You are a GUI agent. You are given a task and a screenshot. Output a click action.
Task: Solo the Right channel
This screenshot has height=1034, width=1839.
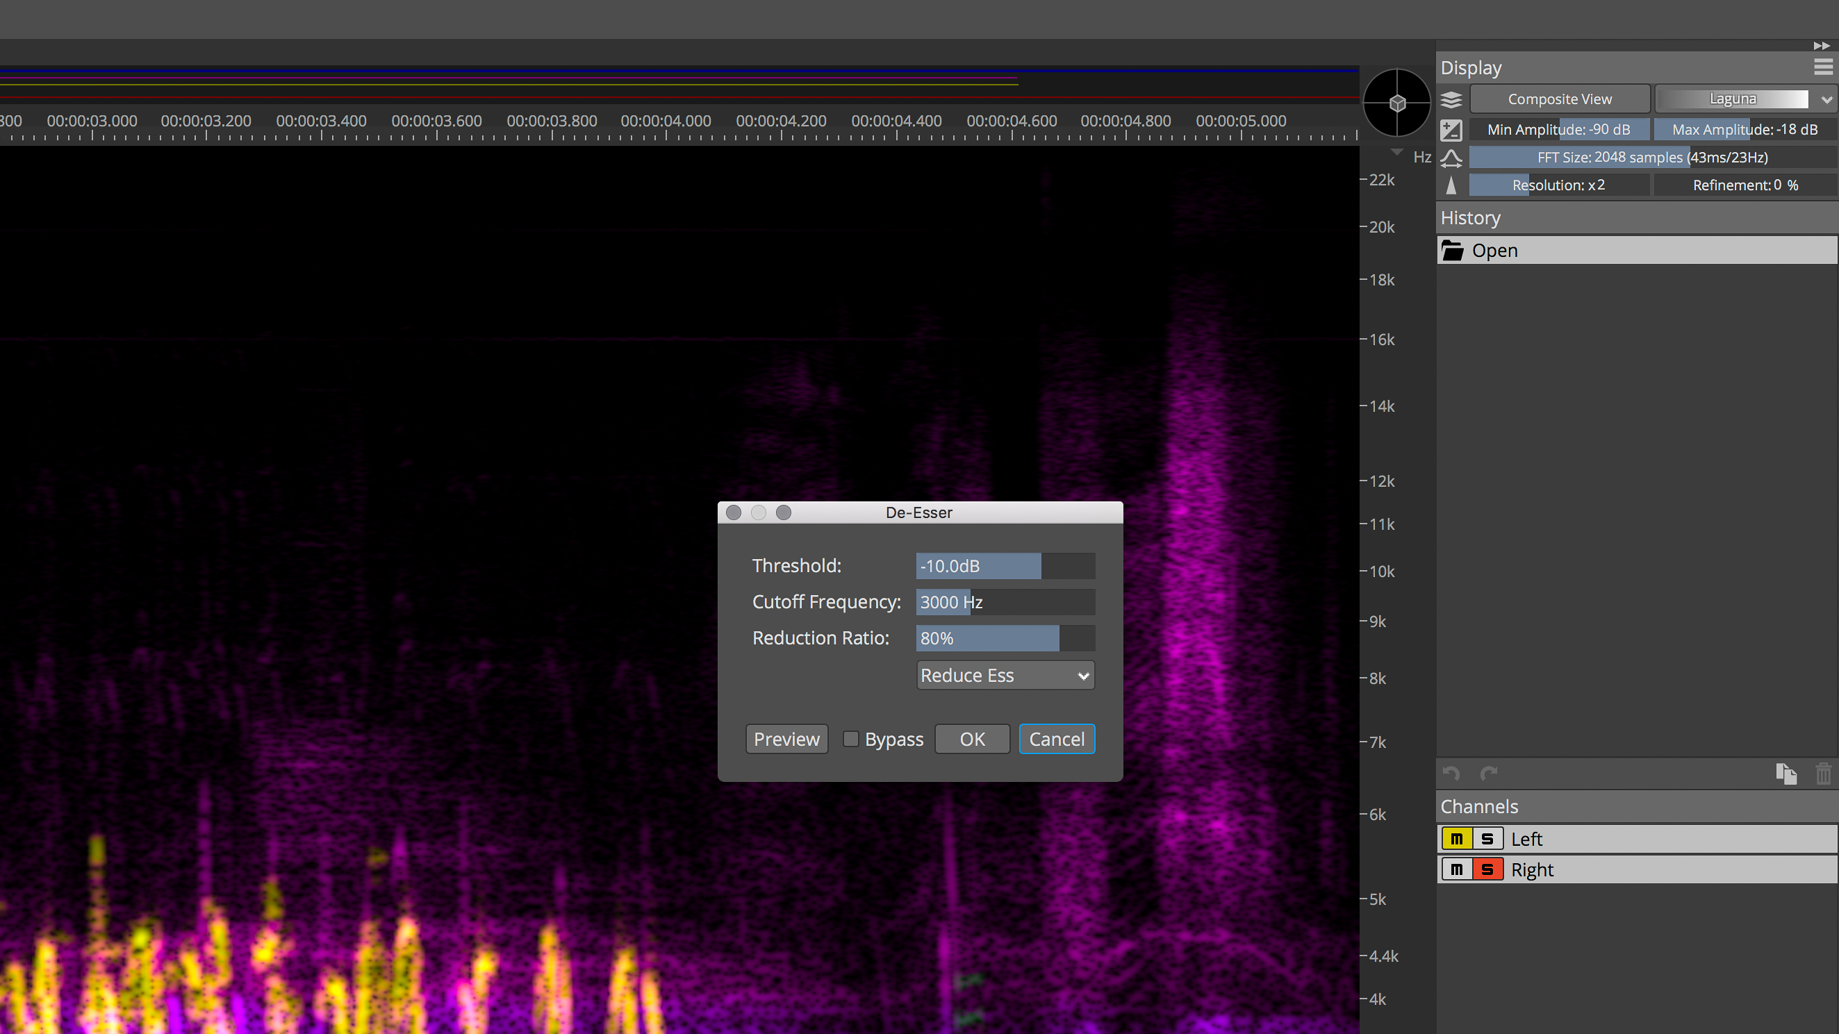1487,870
